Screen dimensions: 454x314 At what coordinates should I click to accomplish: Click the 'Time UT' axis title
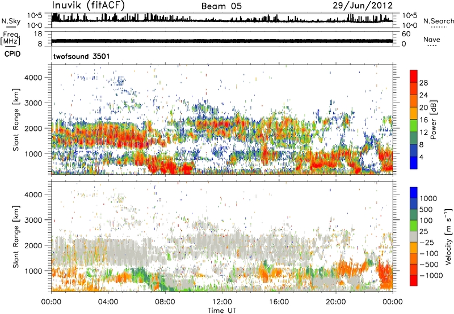click(222, 310)
